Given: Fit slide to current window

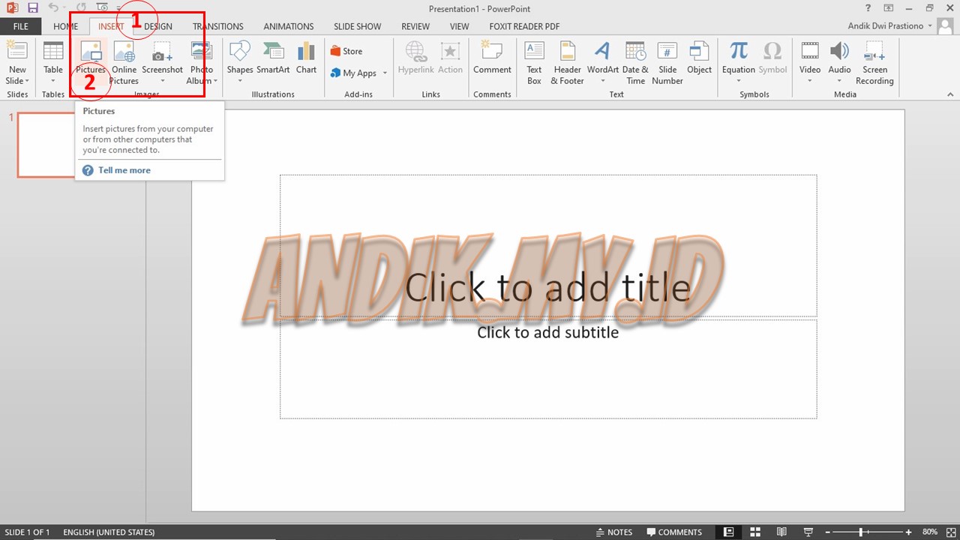Looking at the screenshot, I should pyautogui.click(x=949, y=532).
